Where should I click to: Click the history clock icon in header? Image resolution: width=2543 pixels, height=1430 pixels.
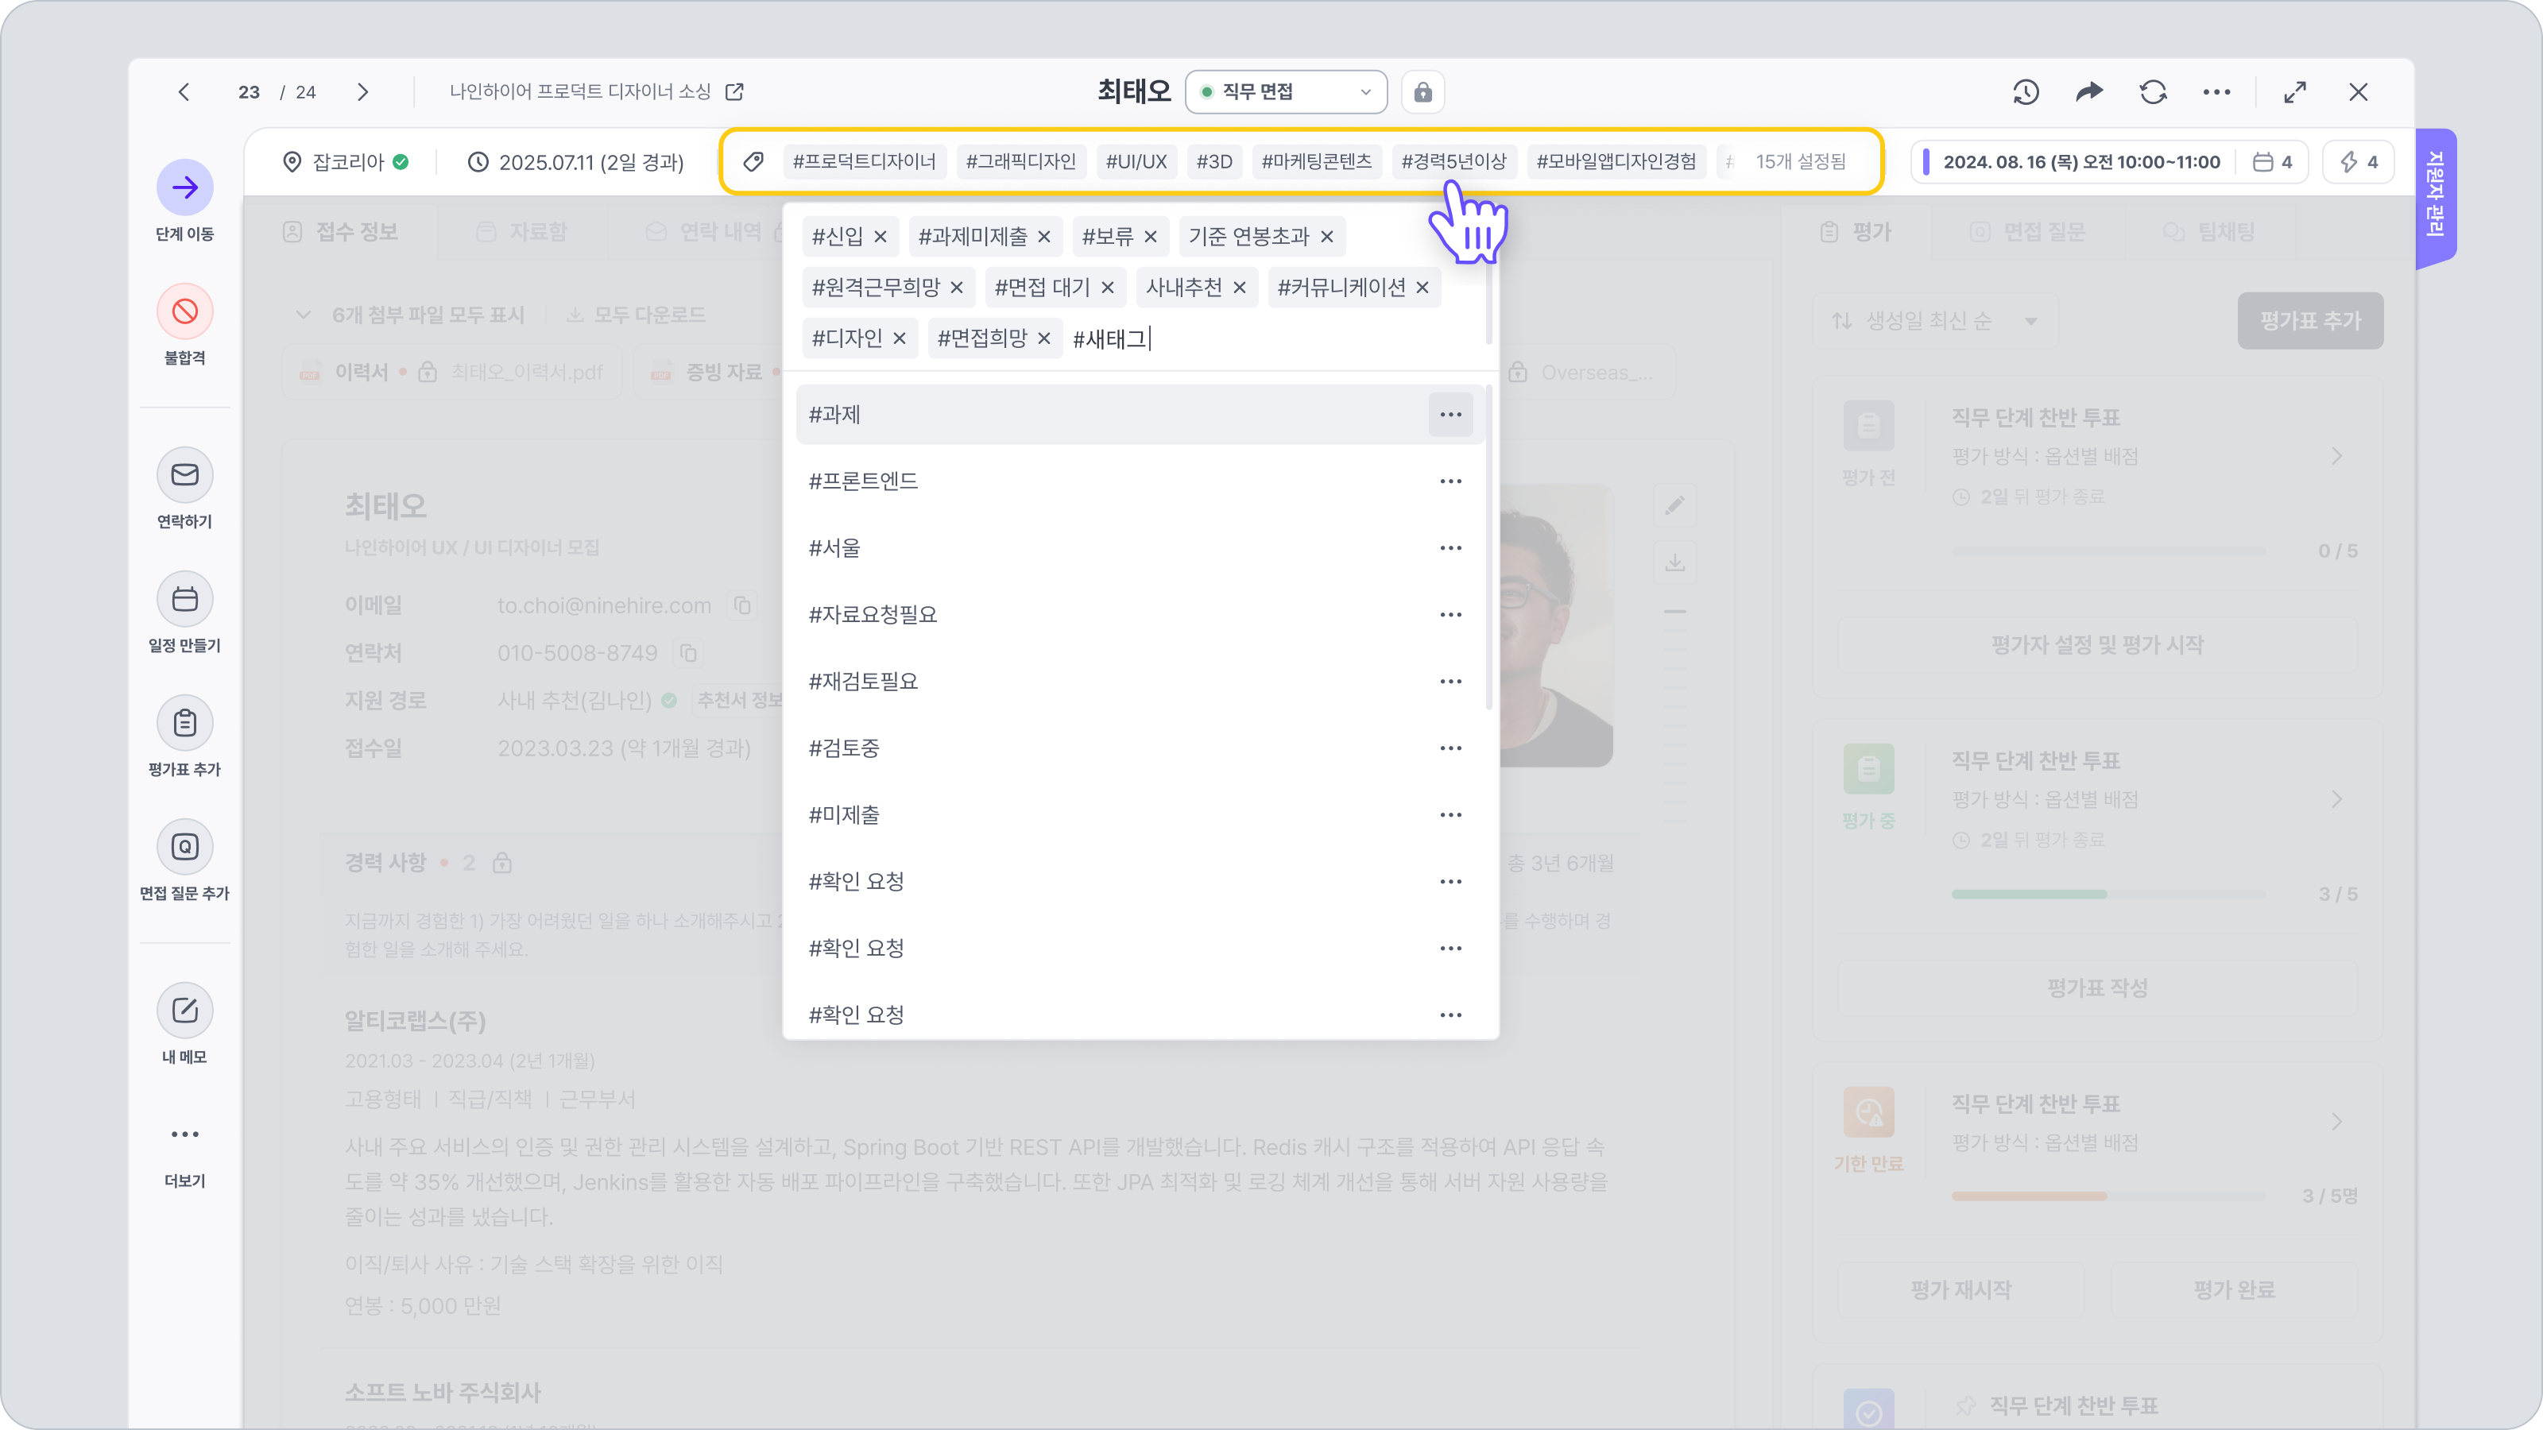click(2026, 92)
